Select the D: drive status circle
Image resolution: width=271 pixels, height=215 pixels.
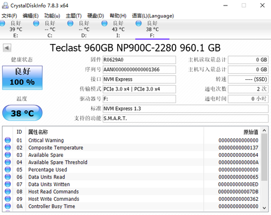click(70, 23)
